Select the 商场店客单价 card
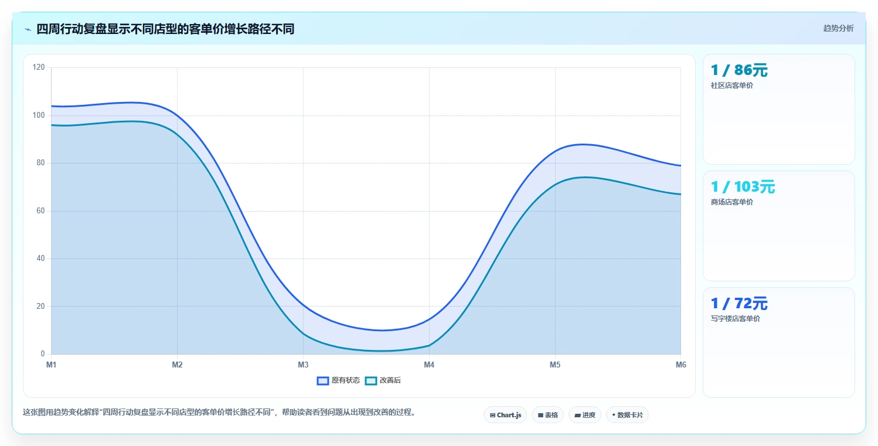This screenshot has height=446, width=878. pos(778,226)
